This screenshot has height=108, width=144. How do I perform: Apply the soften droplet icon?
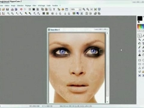coord(56,13)
